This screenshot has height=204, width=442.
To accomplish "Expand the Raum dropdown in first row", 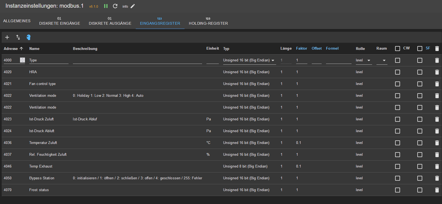I will (382, 60).
